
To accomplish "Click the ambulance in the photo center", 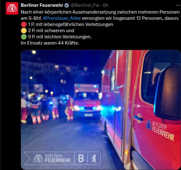I will click(87, 101).
